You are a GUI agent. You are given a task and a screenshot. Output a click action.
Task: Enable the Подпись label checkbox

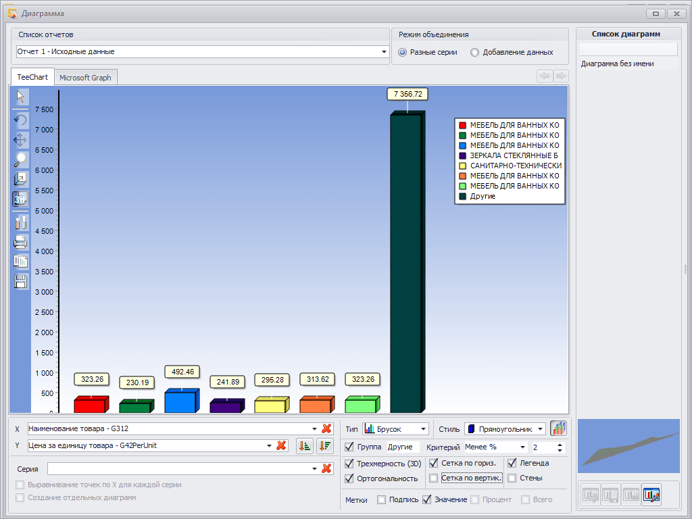[381, 499]
